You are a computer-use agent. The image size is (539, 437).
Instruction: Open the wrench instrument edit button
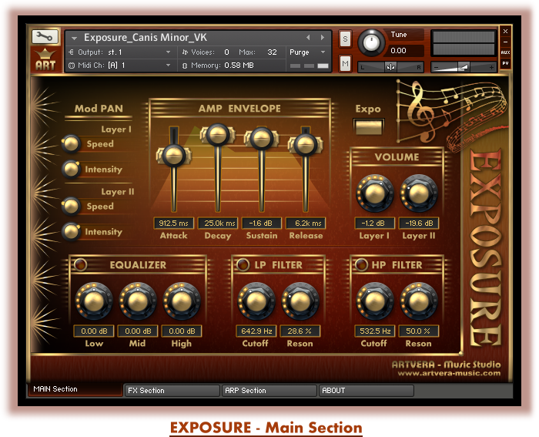coord(45,36)
